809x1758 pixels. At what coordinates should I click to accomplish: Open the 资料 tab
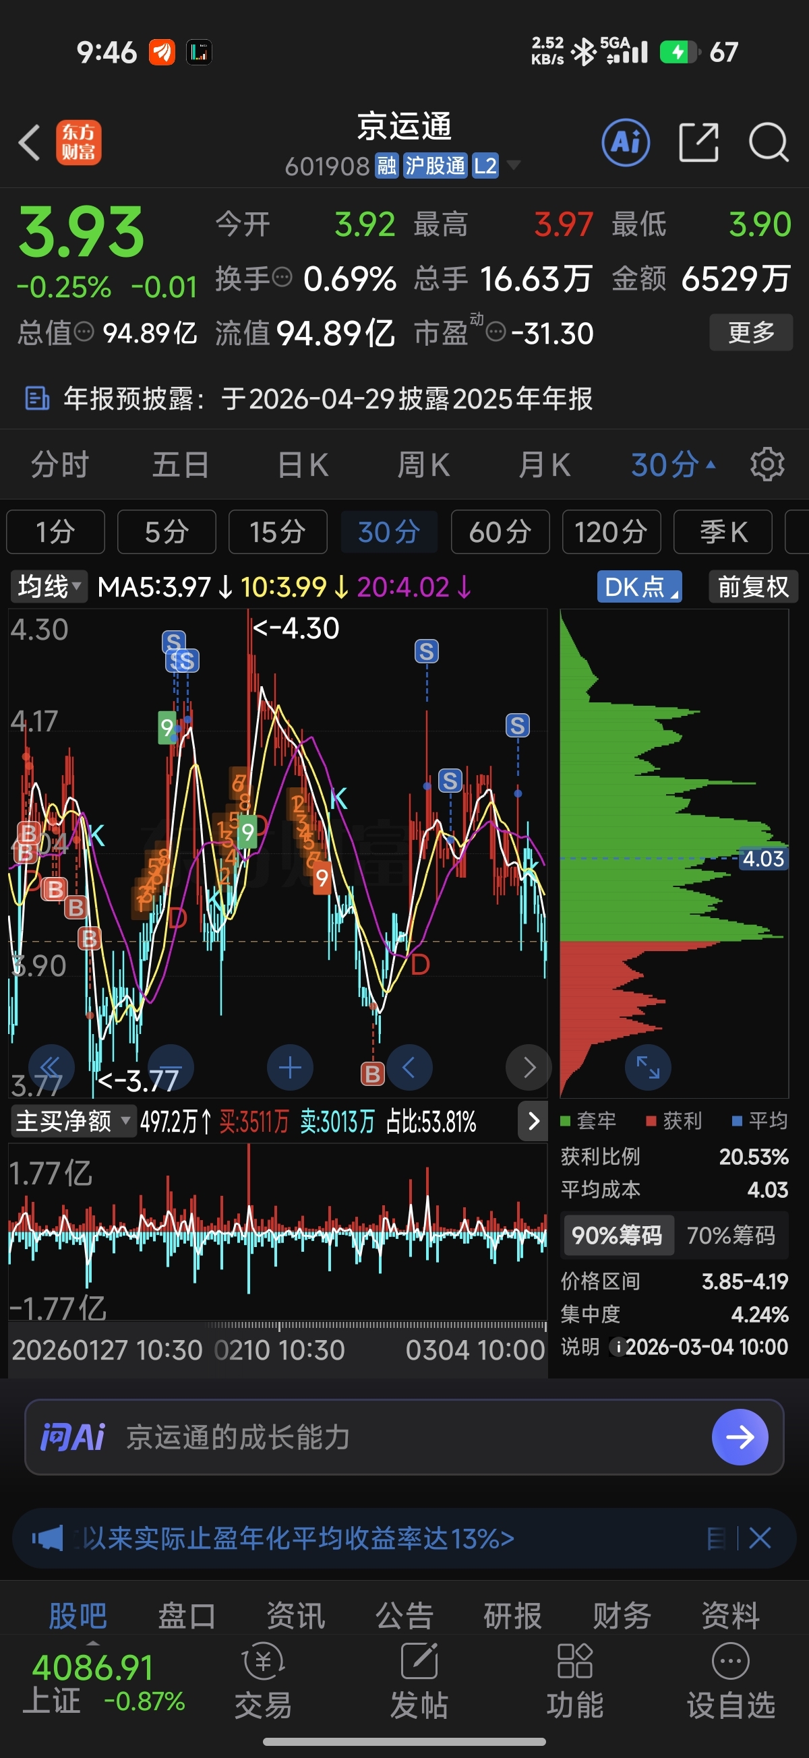pyautogui.click(x=731, y=1615)
